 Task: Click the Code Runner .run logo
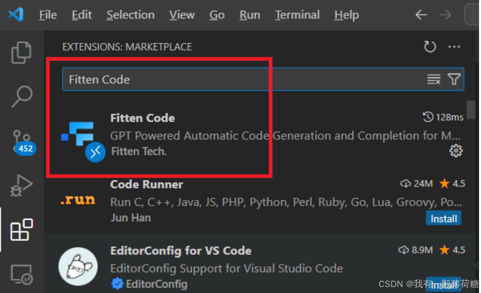coord(78,200)
